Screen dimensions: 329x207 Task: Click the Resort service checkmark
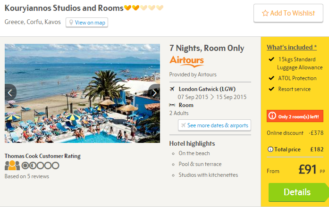pyautogui.click(x=271, y=89)
